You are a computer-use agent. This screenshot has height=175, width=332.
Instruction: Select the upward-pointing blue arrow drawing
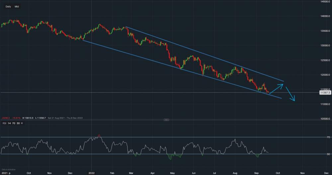(276, 89)
